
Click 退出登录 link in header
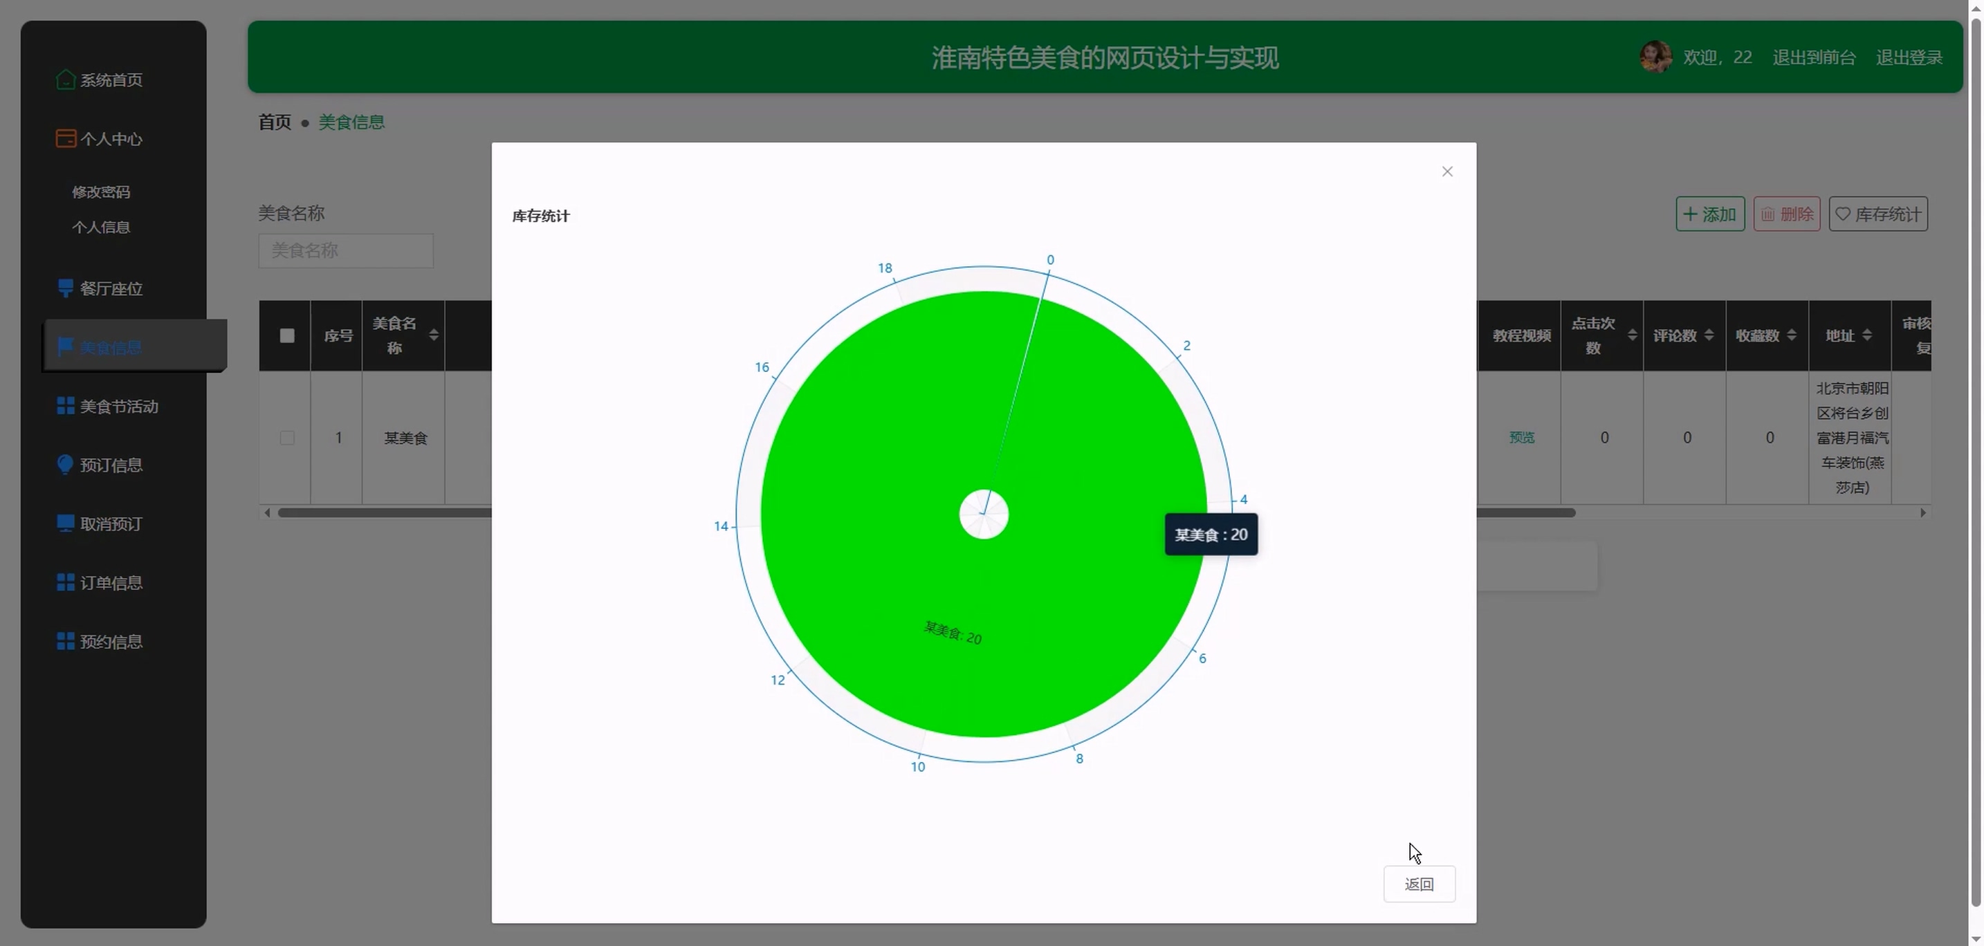pyautogui.click(x=1909, y=57)
